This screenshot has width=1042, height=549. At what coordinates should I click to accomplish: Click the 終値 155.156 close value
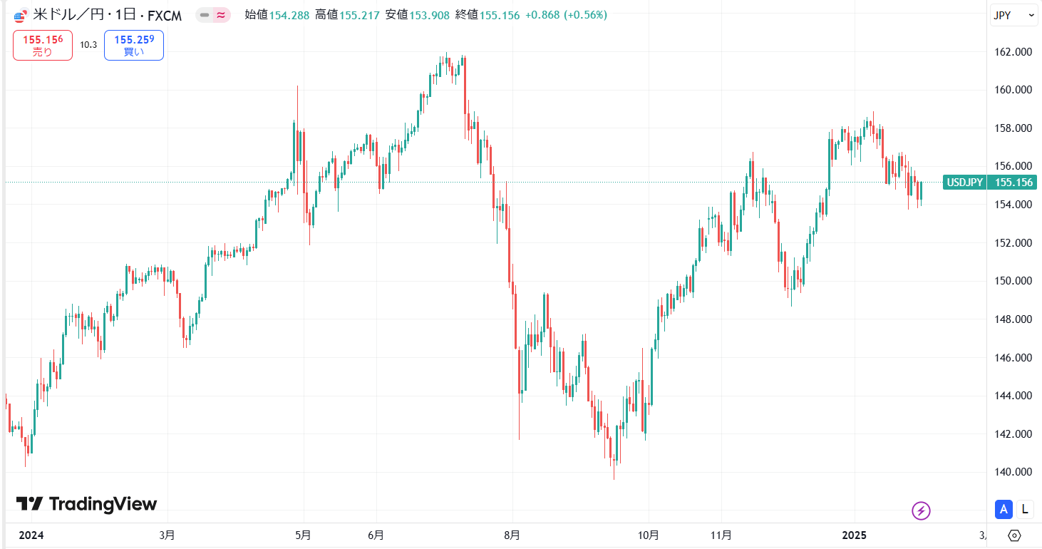(x=487, y=14)
